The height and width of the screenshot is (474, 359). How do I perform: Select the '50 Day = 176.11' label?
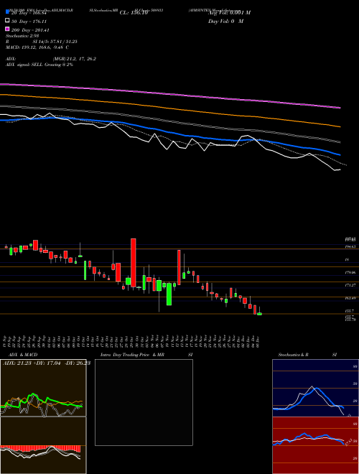pos(29,22)
